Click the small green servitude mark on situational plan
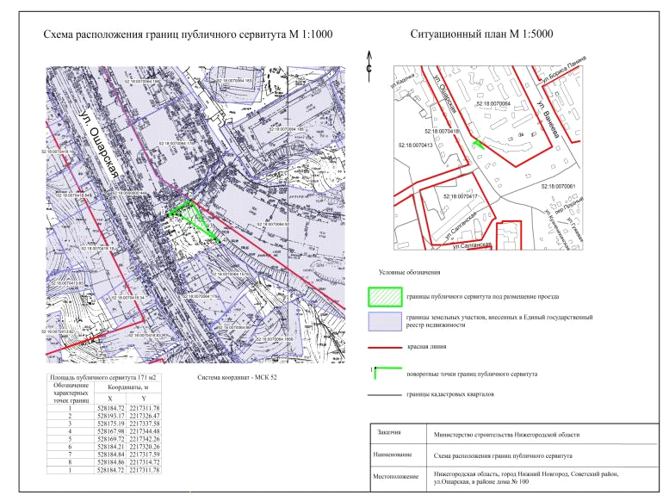 (478, 144)
